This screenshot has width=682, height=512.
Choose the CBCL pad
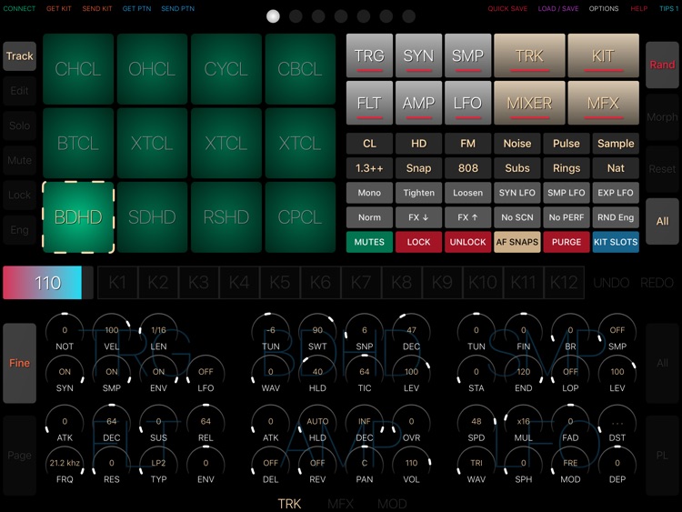[x=300, y=69]
